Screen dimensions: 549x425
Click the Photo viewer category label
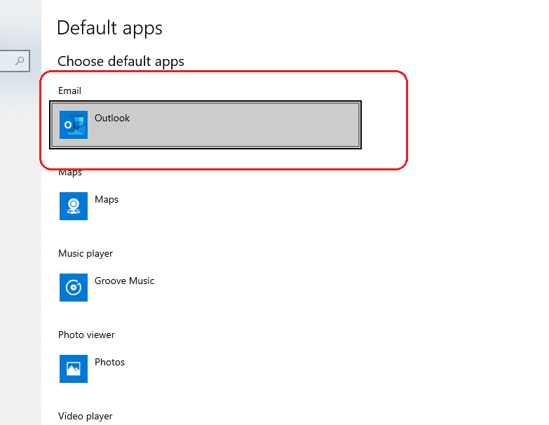pos(86,335)
